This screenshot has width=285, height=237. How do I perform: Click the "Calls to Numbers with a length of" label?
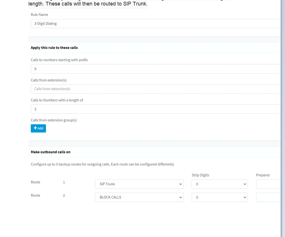tap(57, 100)
